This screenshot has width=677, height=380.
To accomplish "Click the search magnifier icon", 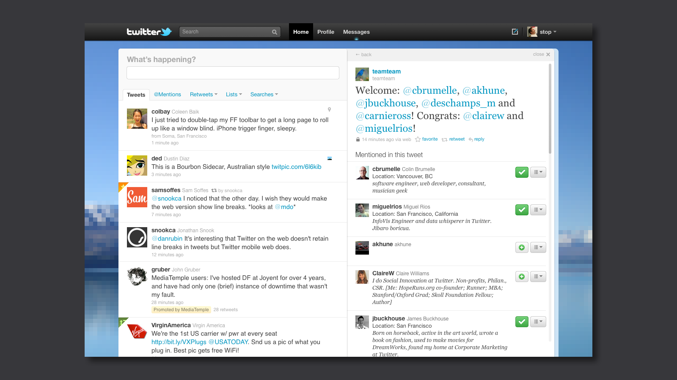I will pyautogui.click(x=275, y=32).
